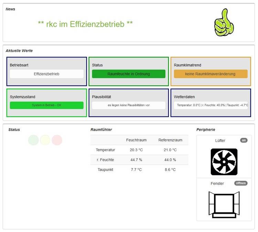Select the Temperatur row in Raumfühler table
The image size is (258, 232).
(x=105, y=150)
